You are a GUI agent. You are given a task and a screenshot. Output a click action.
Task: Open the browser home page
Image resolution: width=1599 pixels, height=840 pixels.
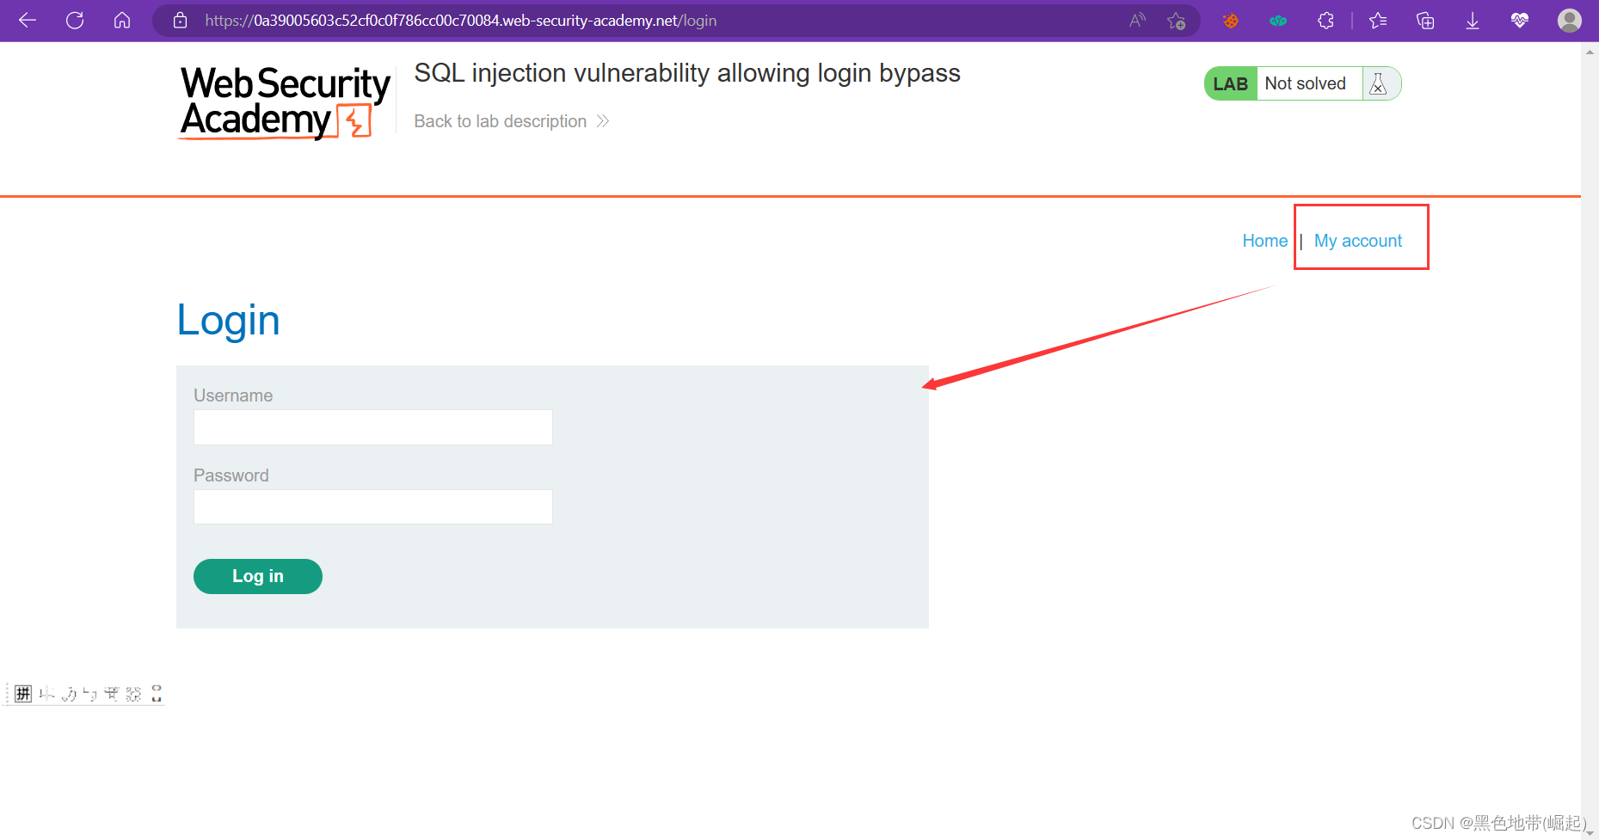[122, 21]
